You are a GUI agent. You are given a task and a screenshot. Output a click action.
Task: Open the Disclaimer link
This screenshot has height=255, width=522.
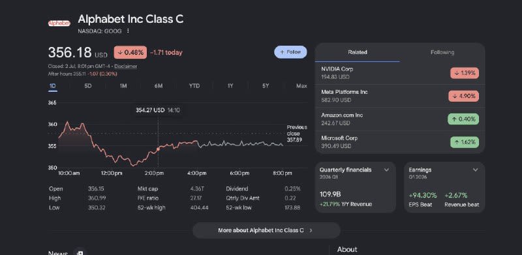(125, 67)
